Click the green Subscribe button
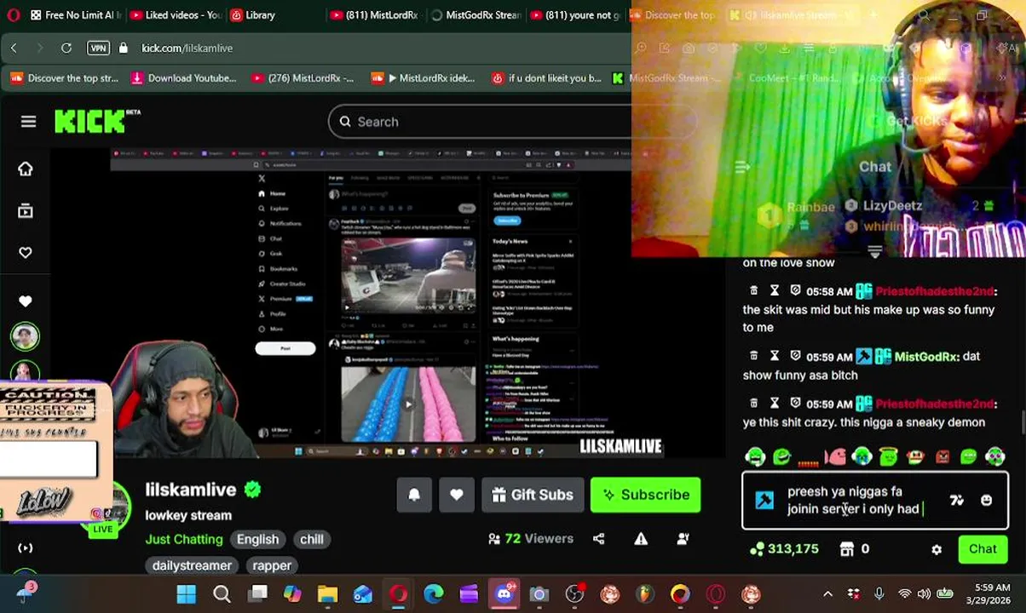Image resolution: width=1026 pixels, height=613 pixels. [x=646, y=495]
